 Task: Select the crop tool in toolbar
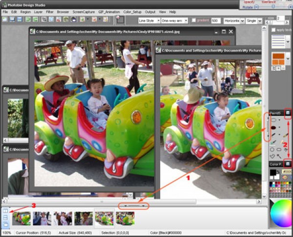coord(43,20)
